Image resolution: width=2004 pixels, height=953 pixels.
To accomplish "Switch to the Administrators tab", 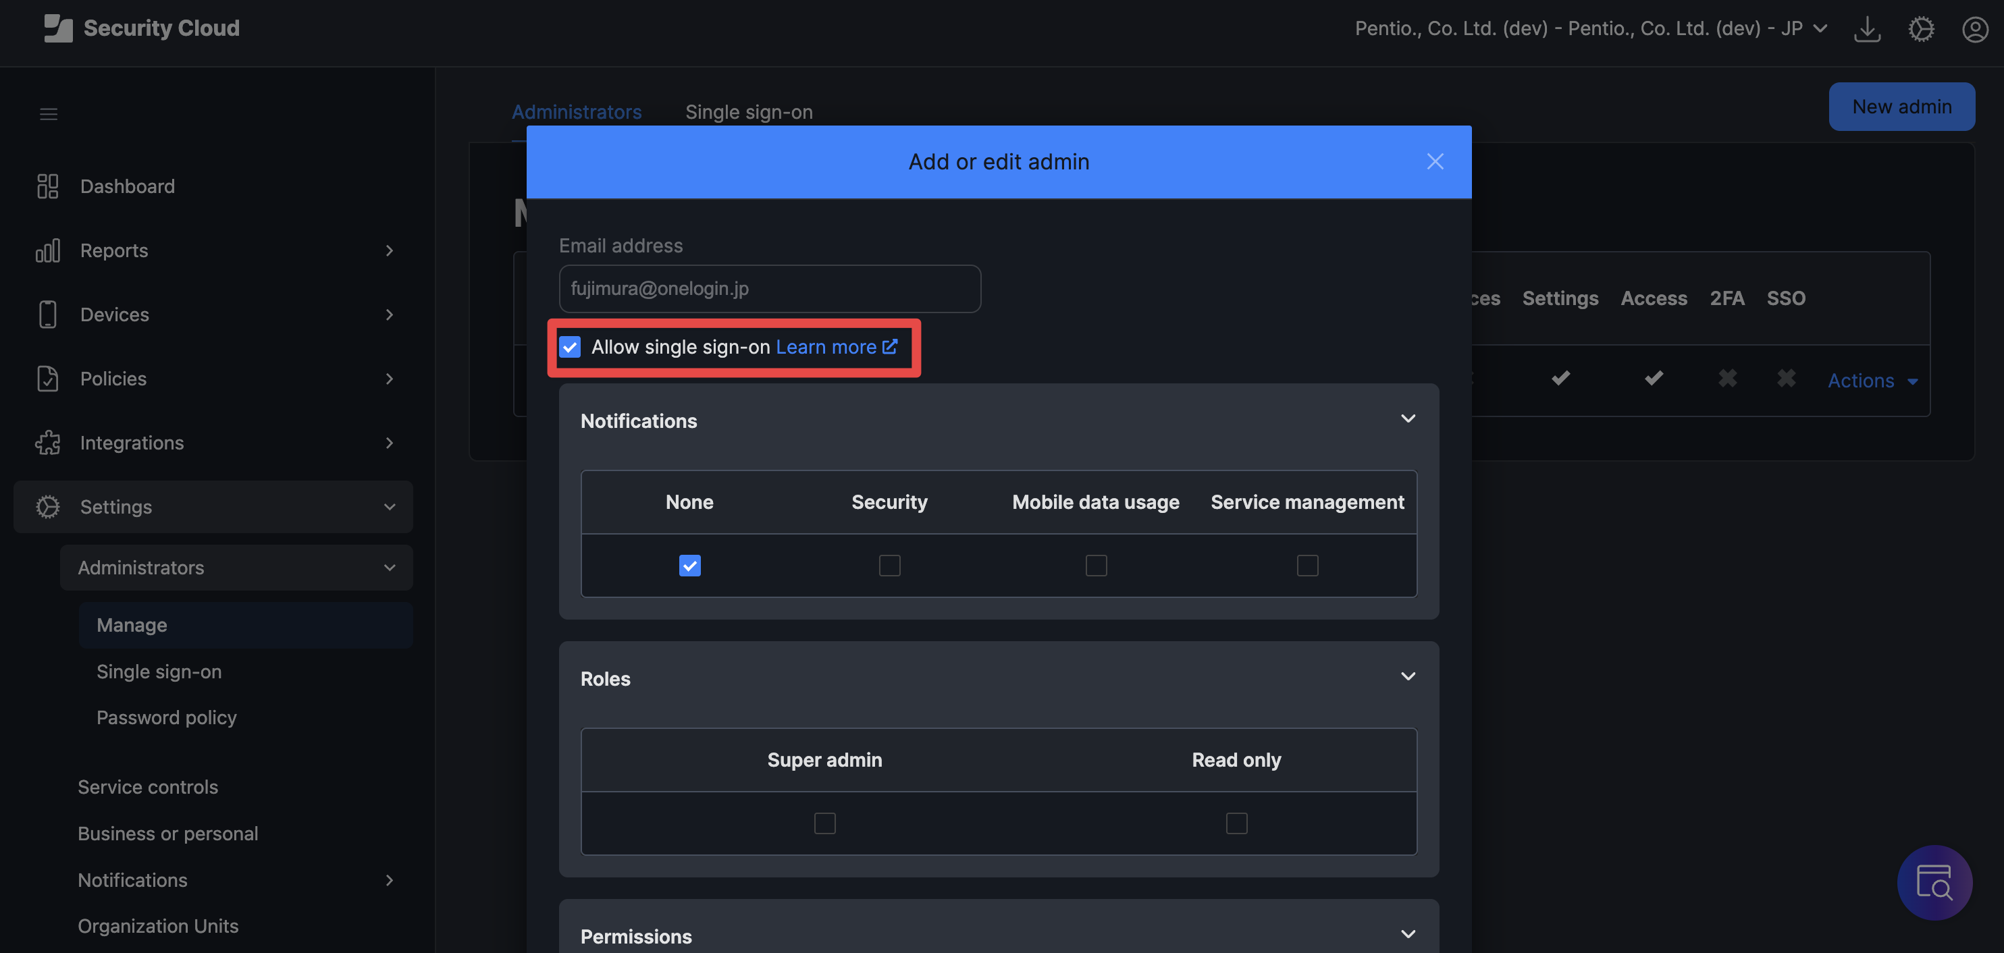I will 577,112.
